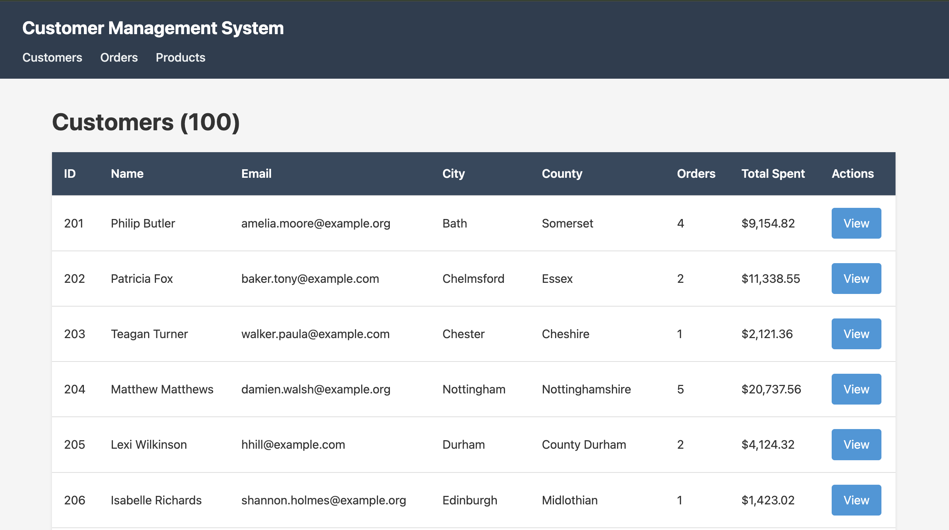Sort customers by Orders column
The width and height of the screenshot is (949, 530).
point(696,173)
